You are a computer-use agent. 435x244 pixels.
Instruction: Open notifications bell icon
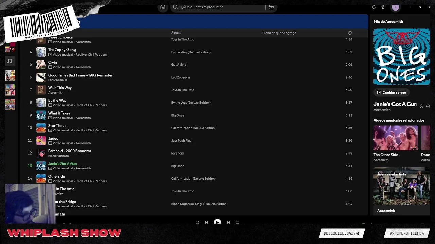374,7
